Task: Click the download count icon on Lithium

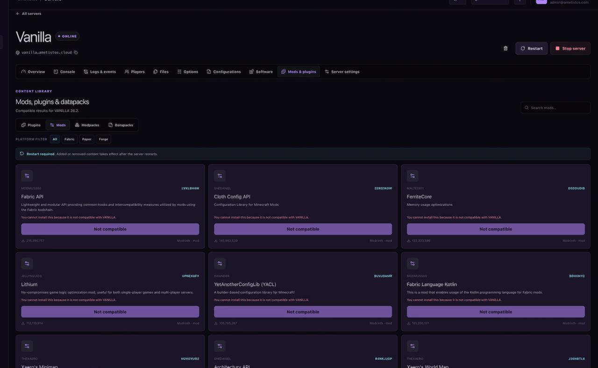Action: [x=23, y=323]
